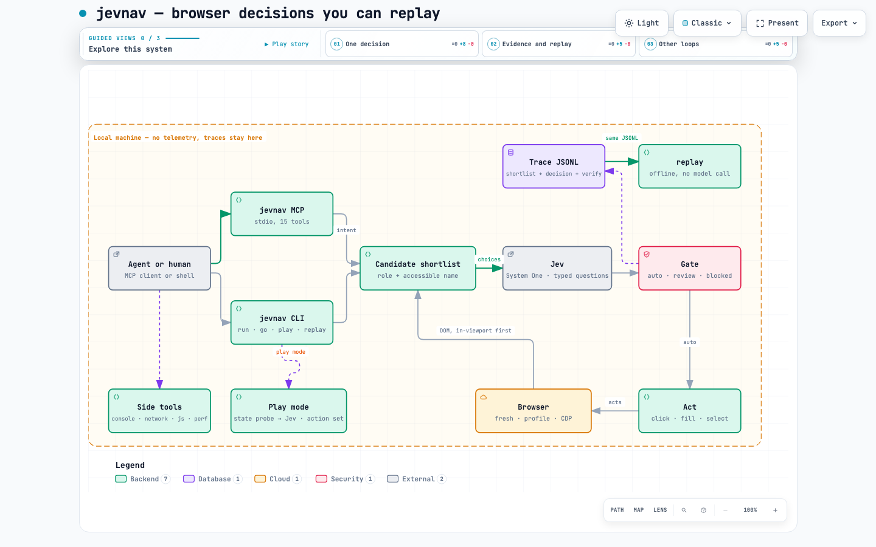The height and width of the screenshot is (547, 876).
Task: Click the search magnifier icon
Action: click(684, 511)
